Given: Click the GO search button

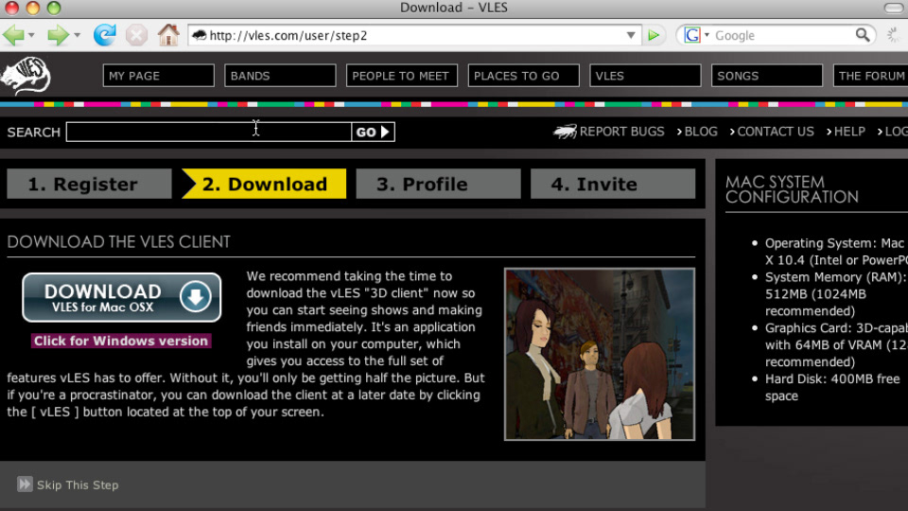Looking at the screenshot, I should (373, 132).
